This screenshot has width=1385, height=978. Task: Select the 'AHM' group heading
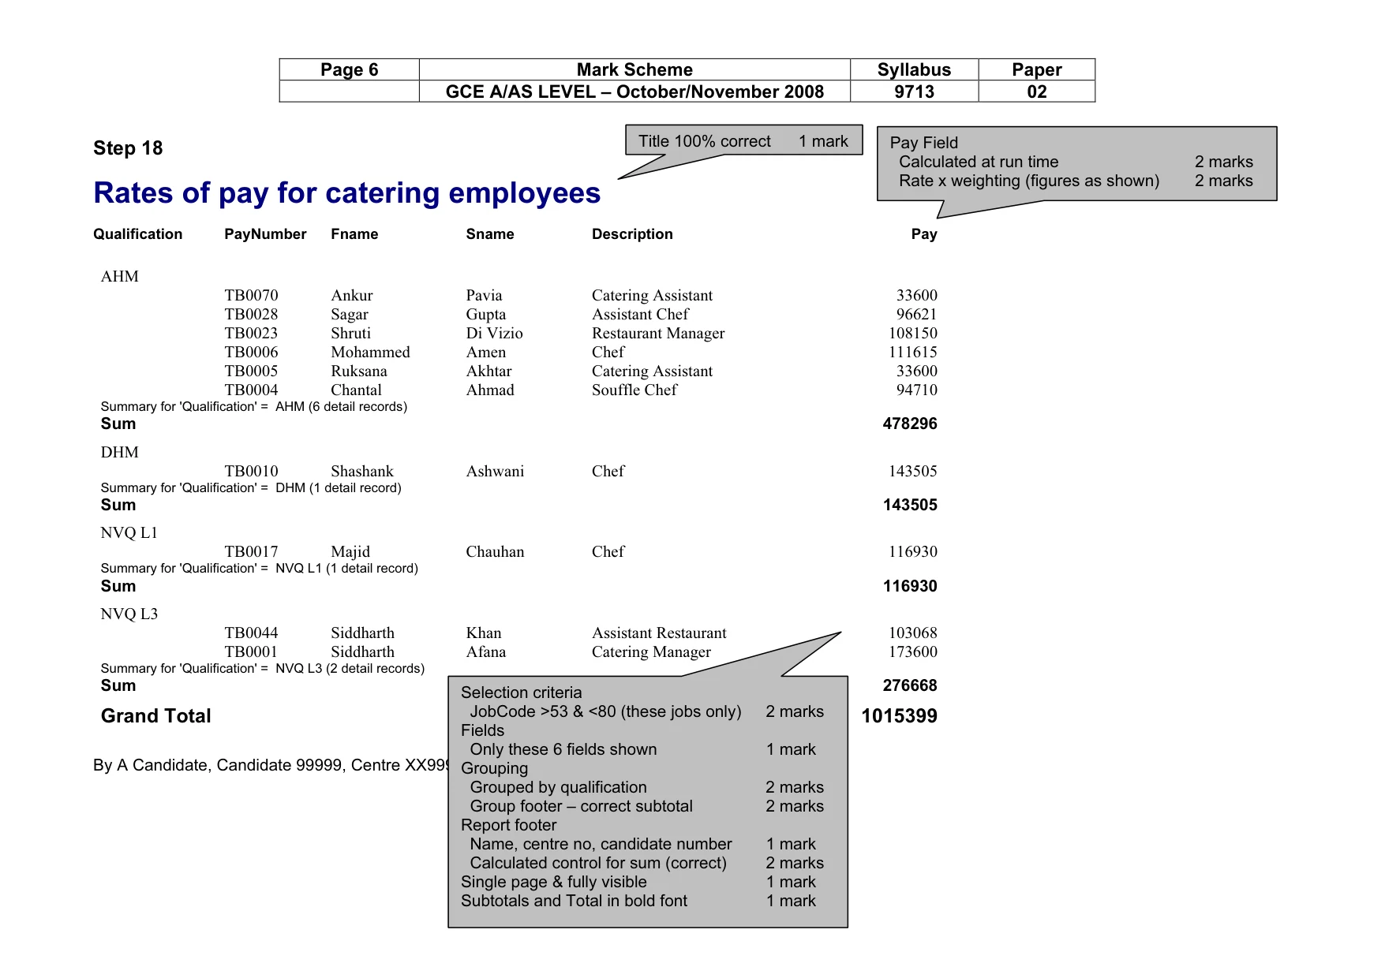[120, 277]
